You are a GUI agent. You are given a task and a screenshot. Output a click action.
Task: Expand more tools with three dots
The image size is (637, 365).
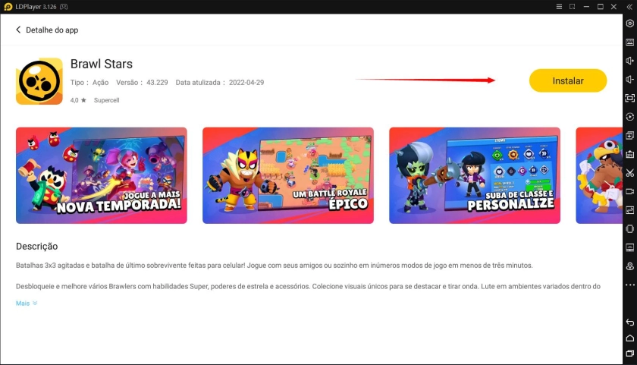tap(629, 285)
